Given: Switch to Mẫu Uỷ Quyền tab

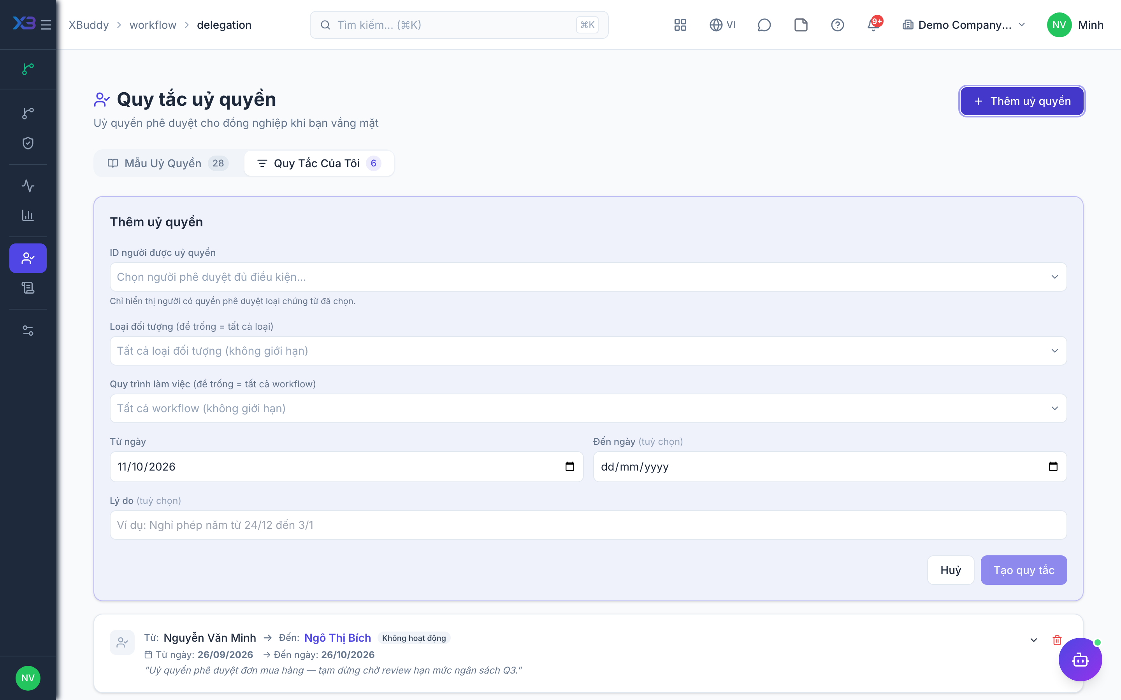Looking at the screenshot, I should coord(169,163).
